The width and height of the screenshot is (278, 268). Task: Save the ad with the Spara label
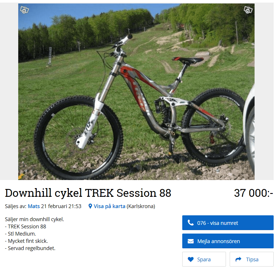pyautogui.click(x=204, y=260)
